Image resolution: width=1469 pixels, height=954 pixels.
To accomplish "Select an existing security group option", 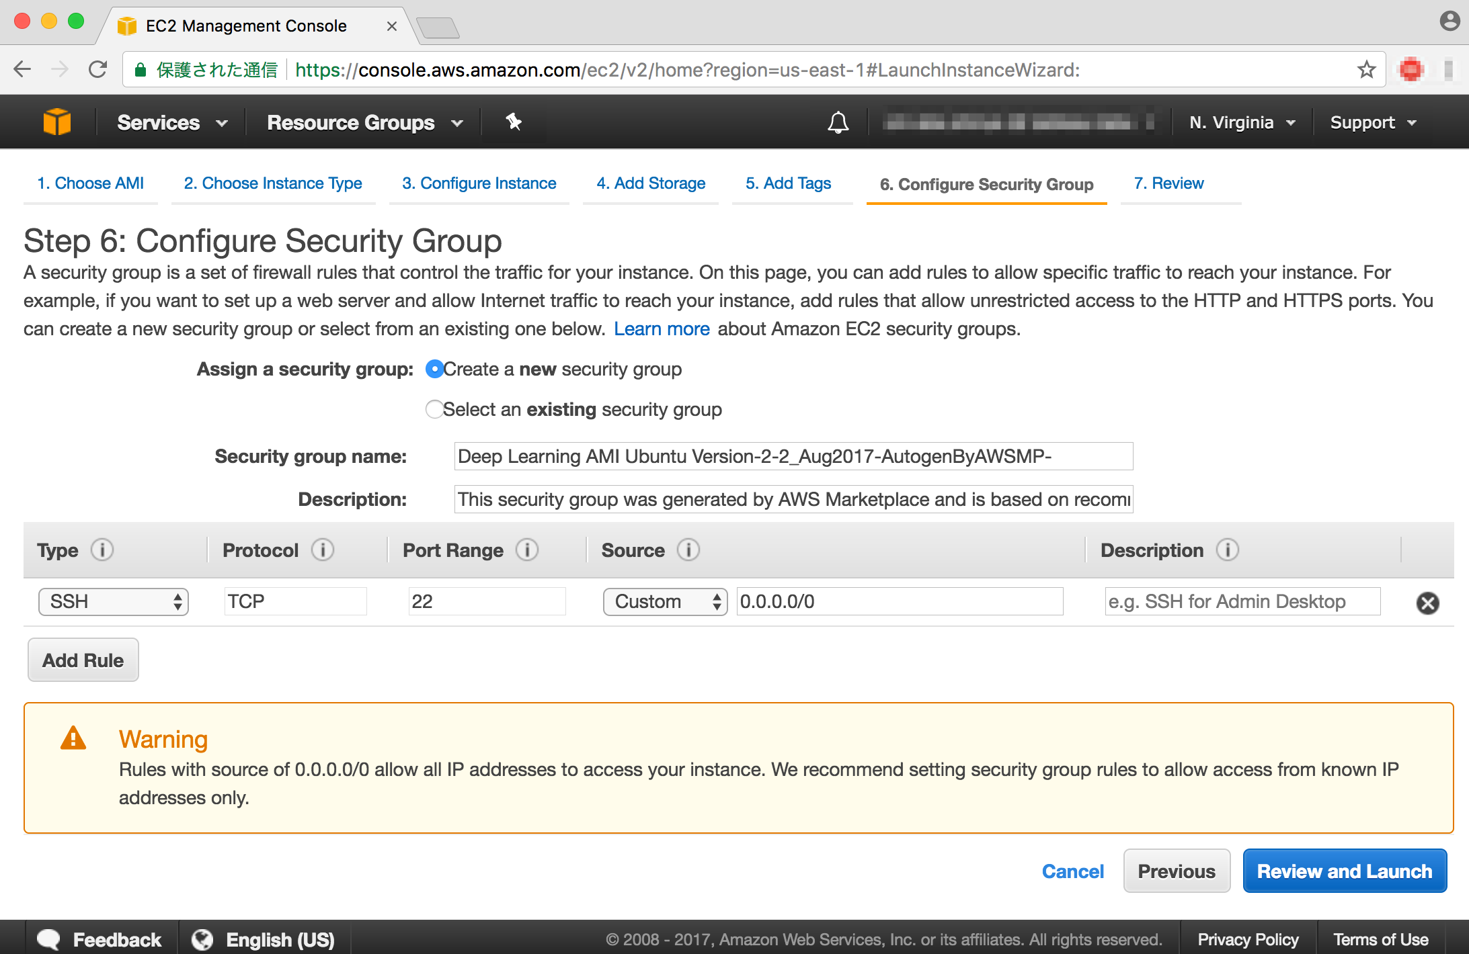I will click(x=434, y=409).
